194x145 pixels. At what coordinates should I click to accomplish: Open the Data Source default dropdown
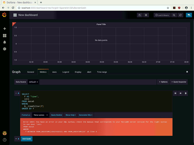[33, 82]
